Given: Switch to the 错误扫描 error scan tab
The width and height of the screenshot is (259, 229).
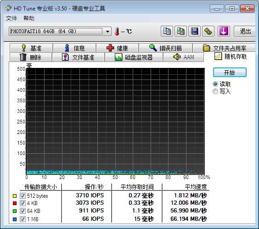Looking at the screenshot, I should (x=165, y=48).
